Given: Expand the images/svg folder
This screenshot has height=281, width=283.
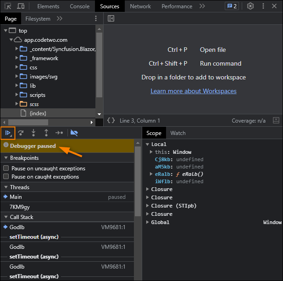Looking at the screenshot, I should [17, 76].
